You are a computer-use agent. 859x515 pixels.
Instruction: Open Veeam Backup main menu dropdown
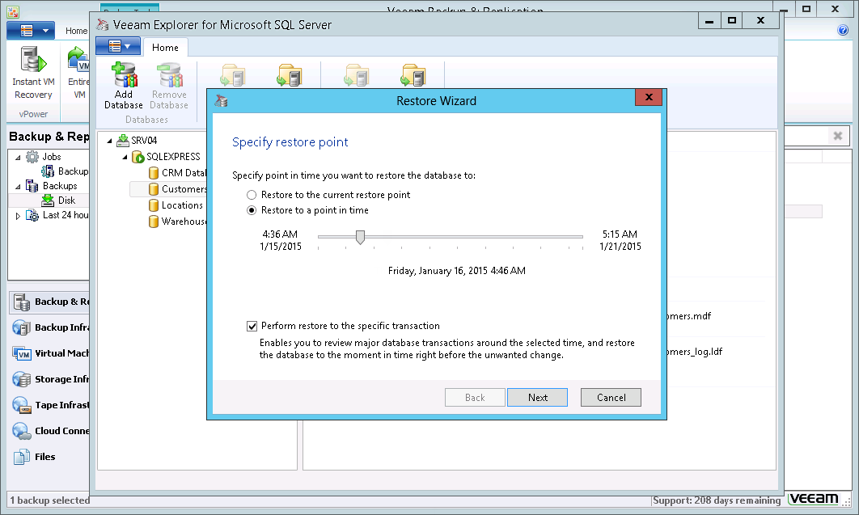[x=31, y=31]
